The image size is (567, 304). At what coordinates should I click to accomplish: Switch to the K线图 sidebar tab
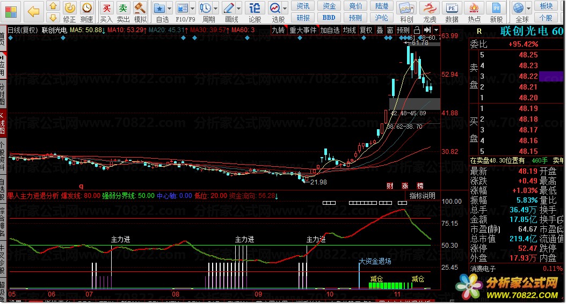tap(3, 123)
